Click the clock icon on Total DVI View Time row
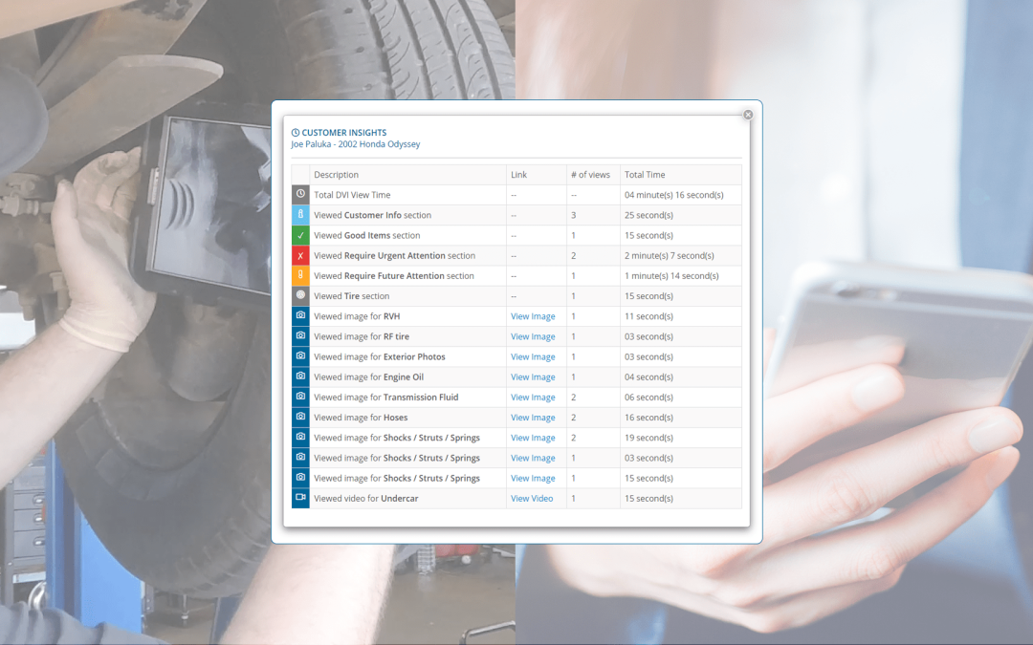The height and width of the screenshot is (645, 1033). [x=299, y=195]
